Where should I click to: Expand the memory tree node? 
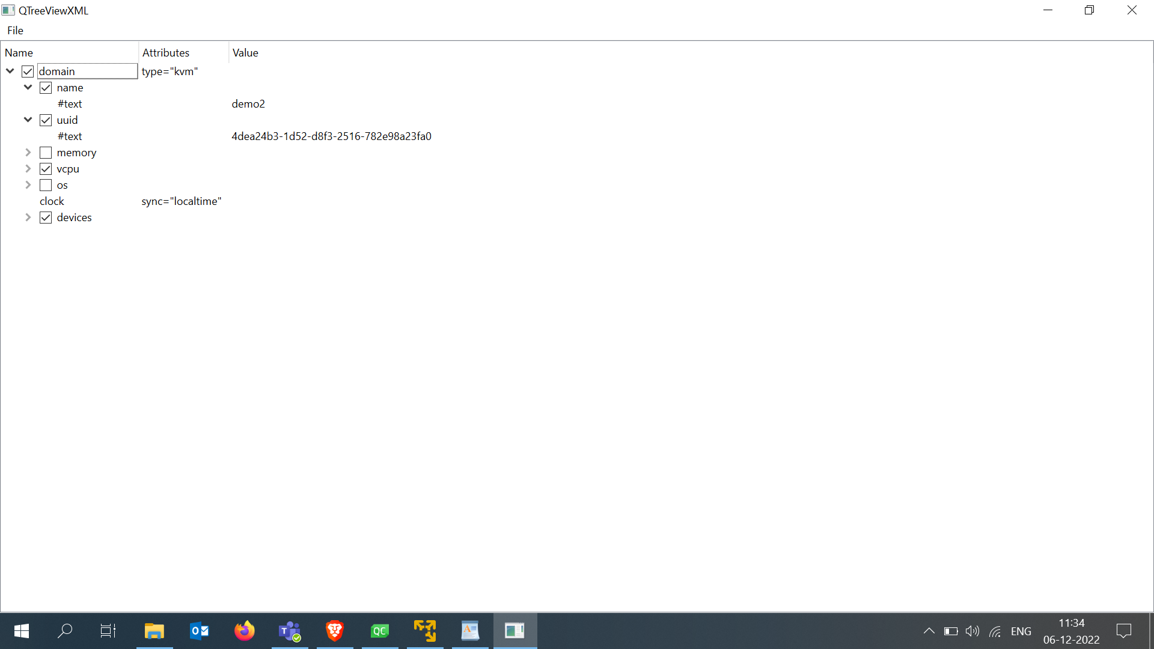(x=28, y=152)
